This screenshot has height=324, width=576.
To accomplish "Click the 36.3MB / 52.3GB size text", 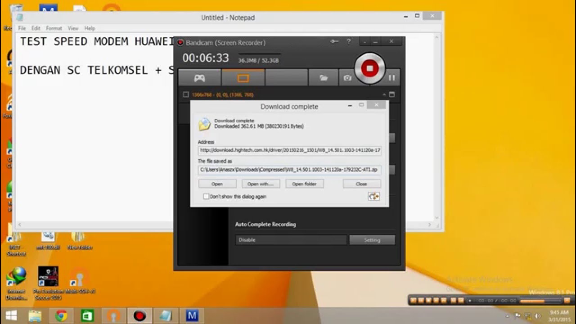I will click(258, 60).
